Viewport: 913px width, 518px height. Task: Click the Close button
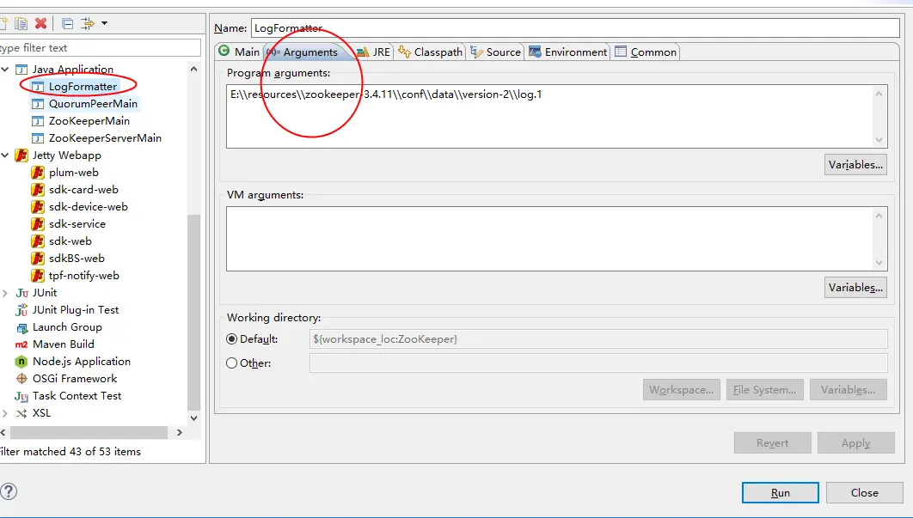pos(864,493)
